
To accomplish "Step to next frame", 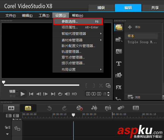I will pos(46,94).
